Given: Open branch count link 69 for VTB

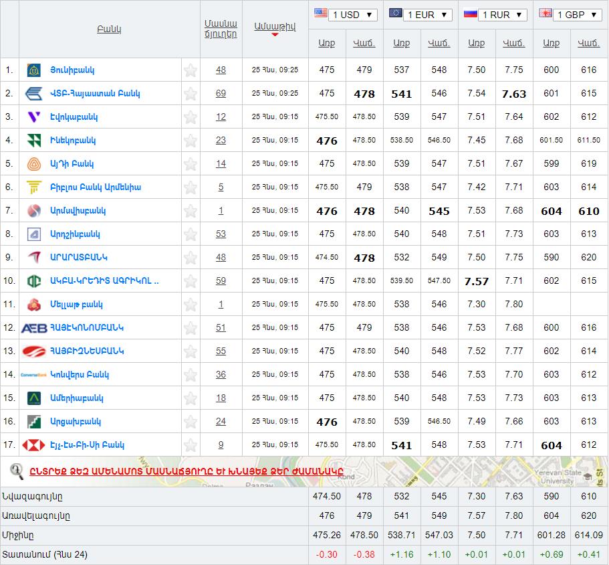Looking at the screenshot, I should tap(221, 94).
